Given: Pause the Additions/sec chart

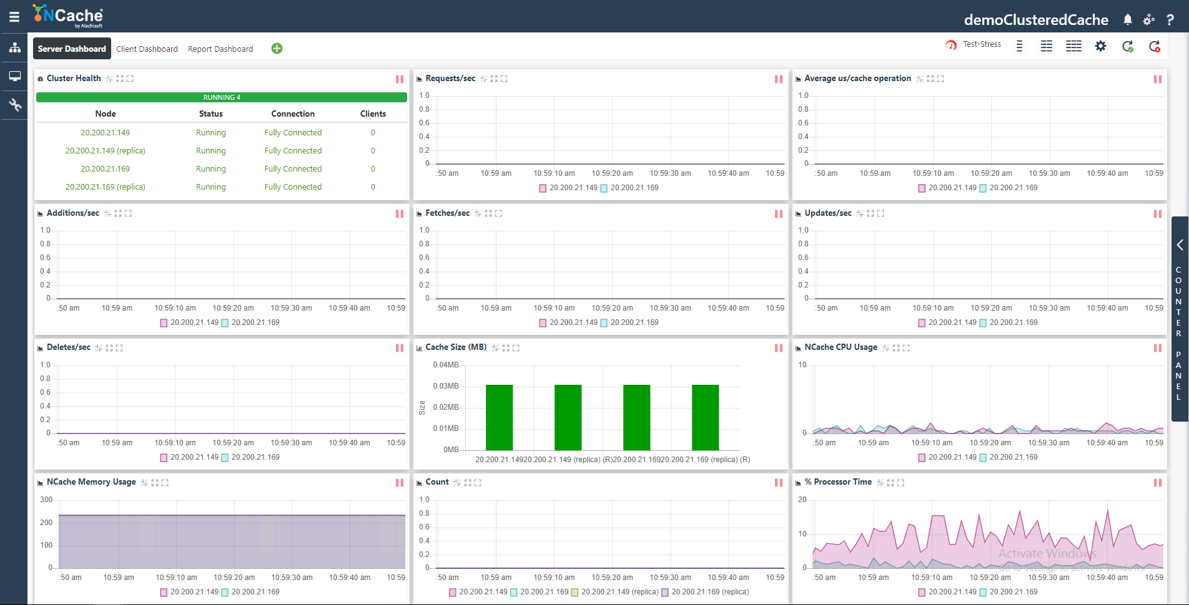Looking at the screenshot, I should tap(400, 214).
